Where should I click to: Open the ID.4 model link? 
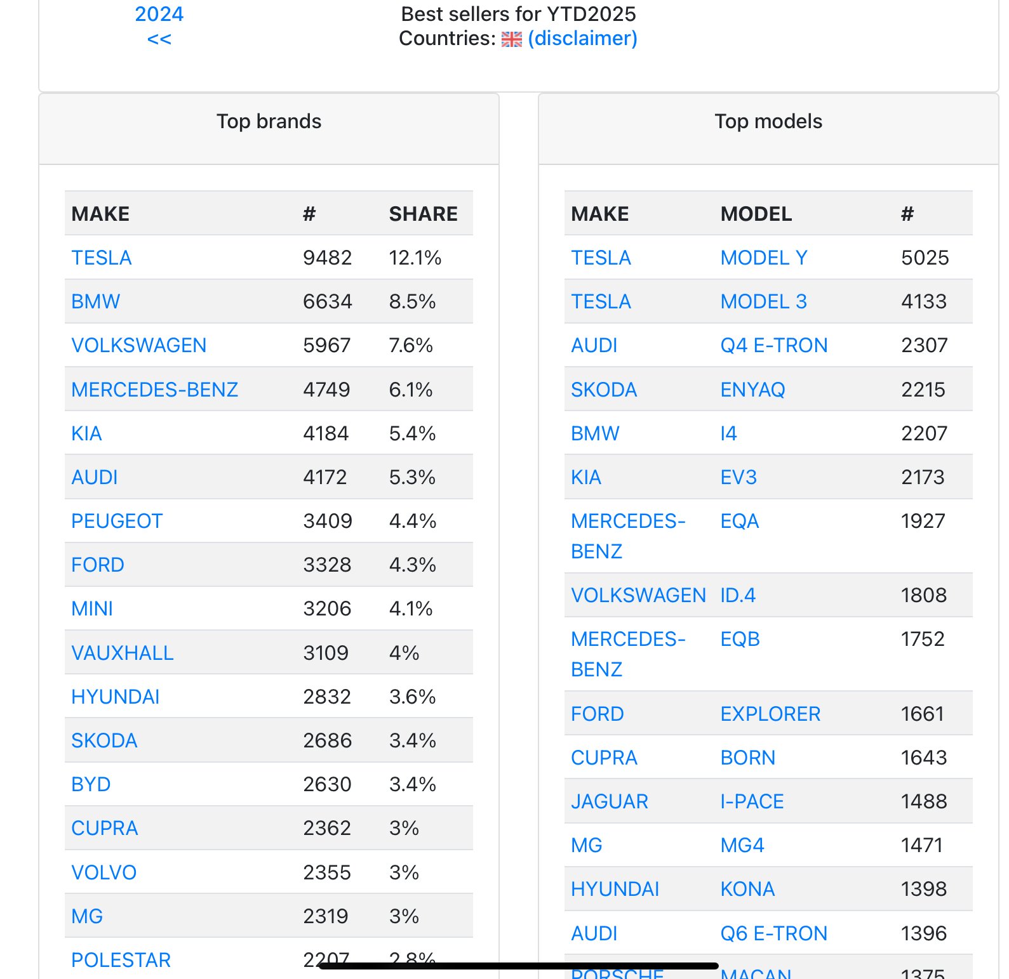(x=738, y=595)
